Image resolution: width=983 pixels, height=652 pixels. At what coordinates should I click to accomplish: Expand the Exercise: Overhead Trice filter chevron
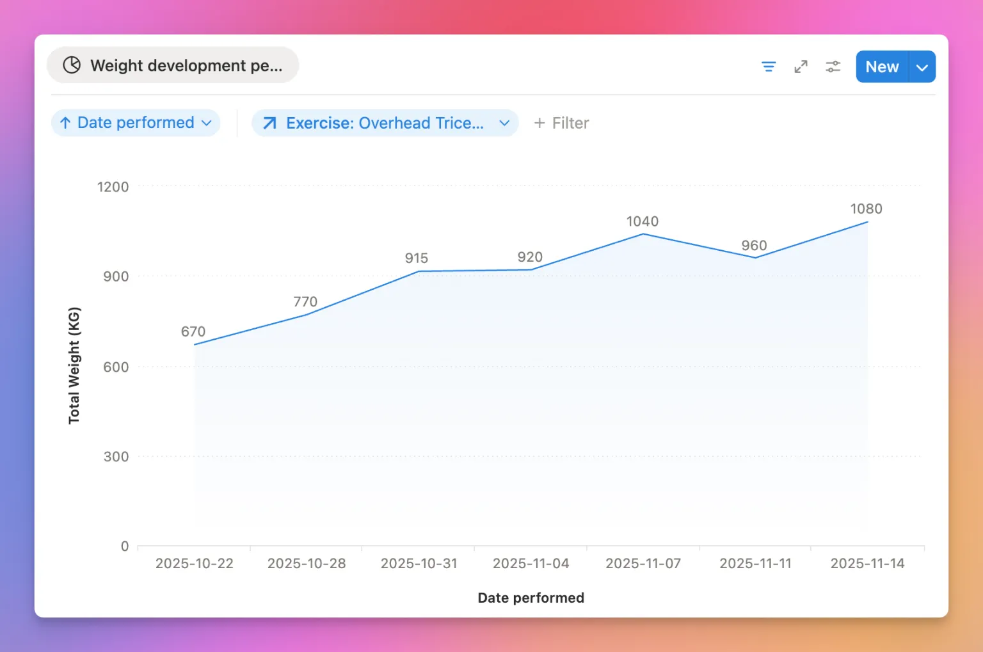coord(504,123)
